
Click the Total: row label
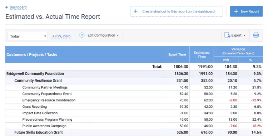click(x=157, y=67)
